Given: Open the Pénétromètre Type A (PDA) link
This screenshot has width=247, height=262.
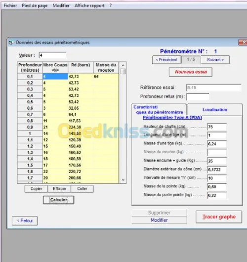Looking at the screenshot, I should click(x=172, y=117).
